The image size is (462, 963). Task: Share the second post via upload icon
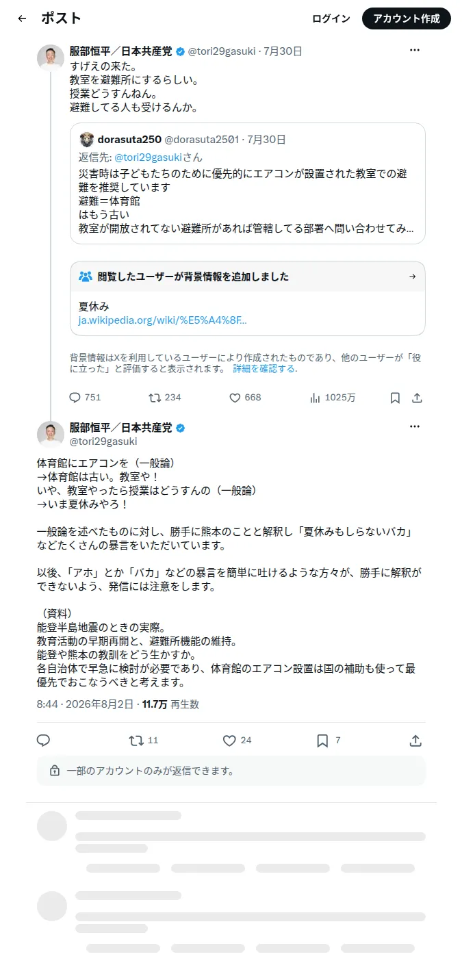tap(415, 741)
